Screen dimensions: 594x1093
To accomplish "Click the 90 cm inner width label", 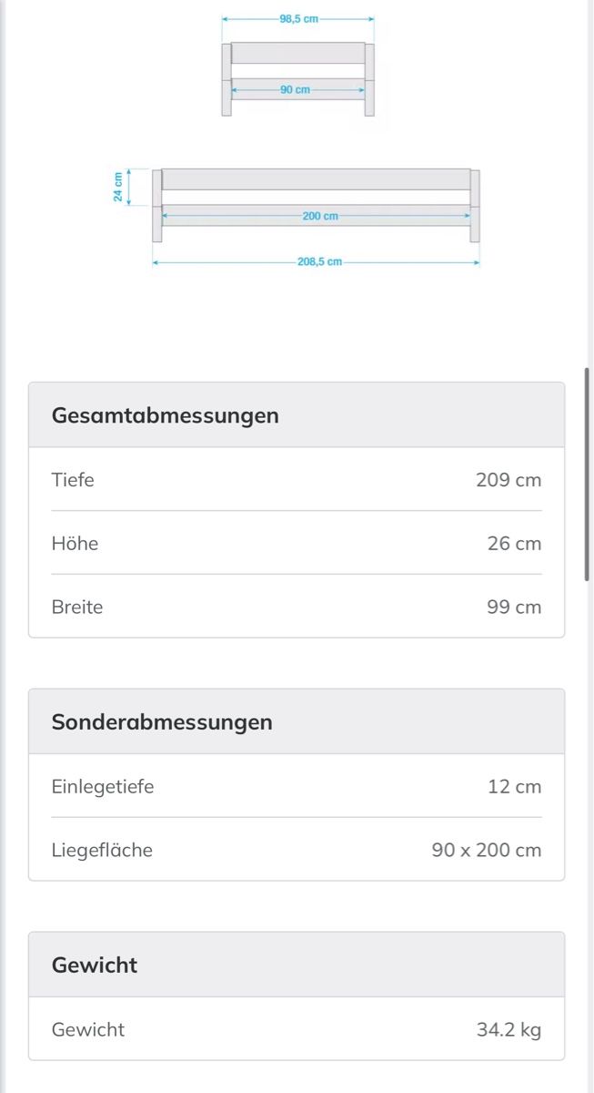I will (x=295, y=89).
